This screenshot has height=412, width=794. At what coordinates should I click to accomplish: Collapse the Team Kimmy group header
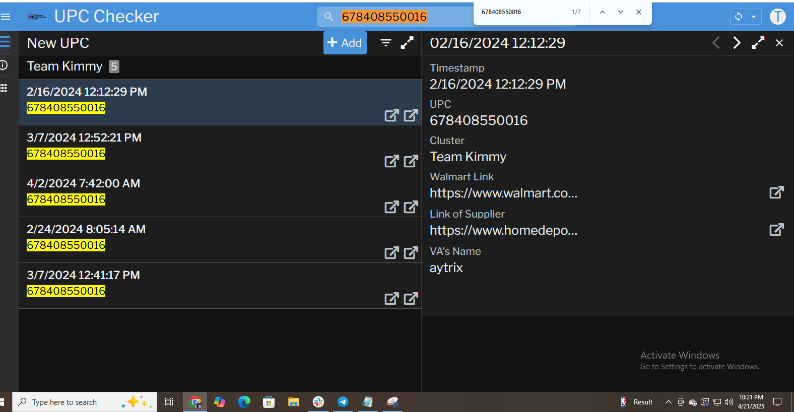click(64, 66)
